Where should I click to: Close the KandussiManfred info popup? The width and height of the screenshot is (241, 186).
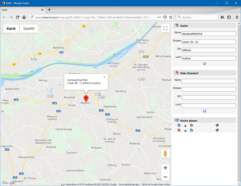pos(104,77)
